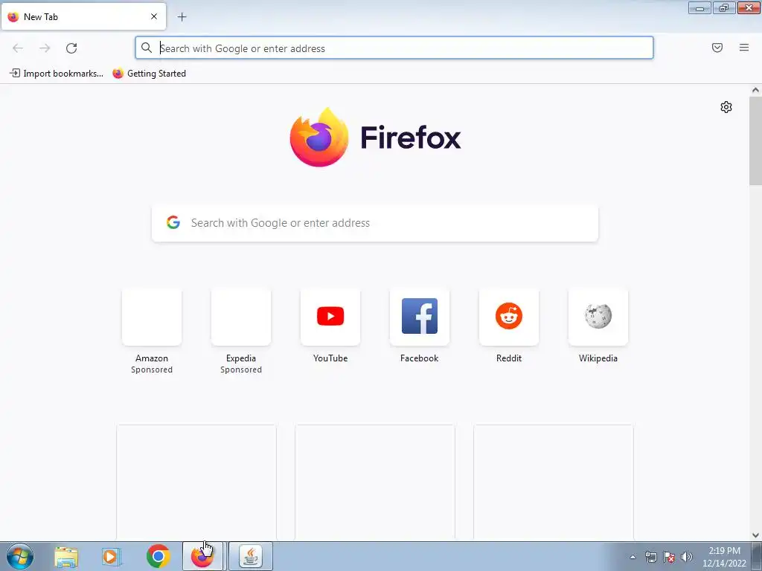
Task: Click the middle empty story card placeholder
Action: coord(375,482)
